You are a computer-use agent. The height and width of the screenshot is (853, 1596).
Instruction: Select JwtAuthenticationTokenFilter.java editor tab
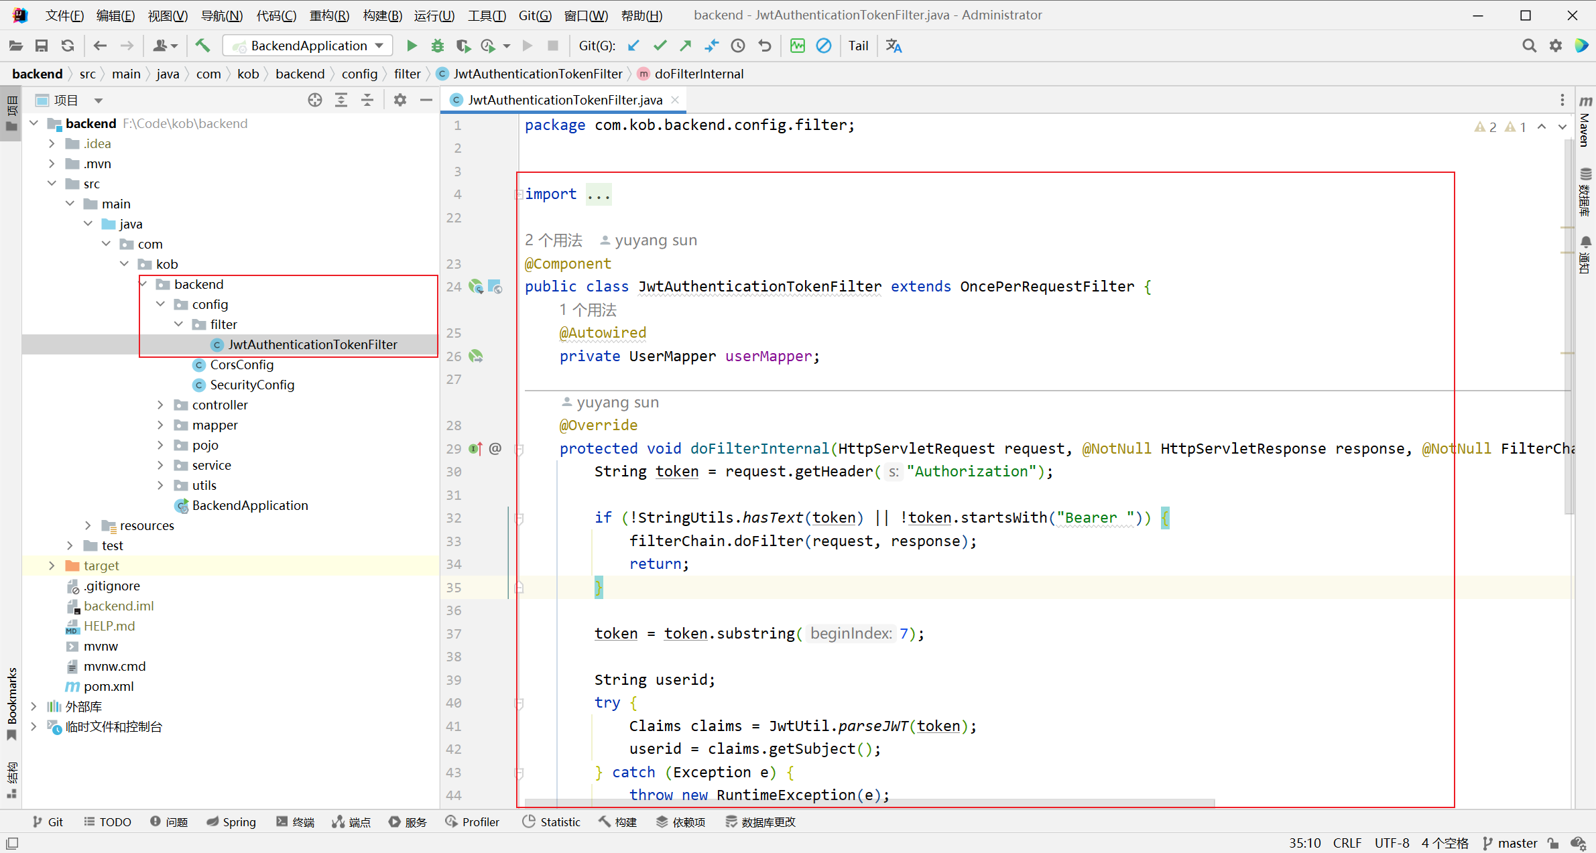pyautogui.click(x=564, y=100)
